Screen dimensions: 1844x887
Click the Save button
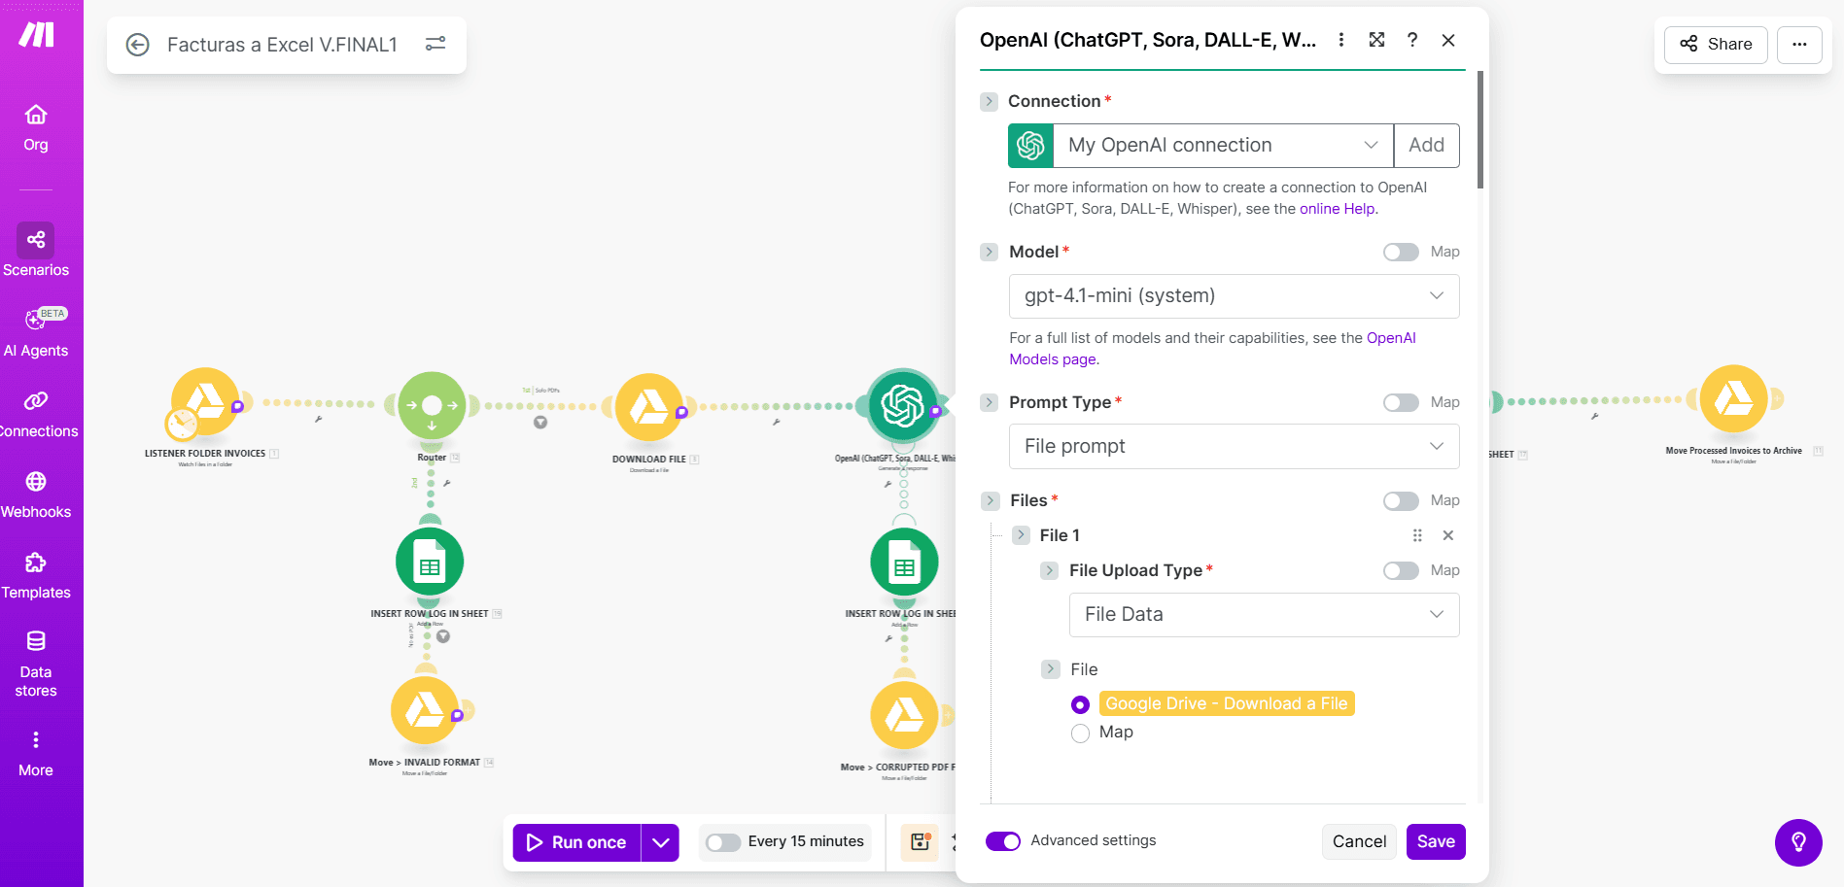point(1435,841)
